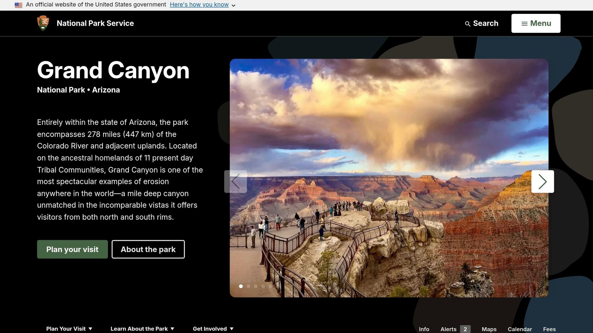The height and width of the screenshot is (333, 593).
Task: Click the About the park button
Action: [148, 249]
